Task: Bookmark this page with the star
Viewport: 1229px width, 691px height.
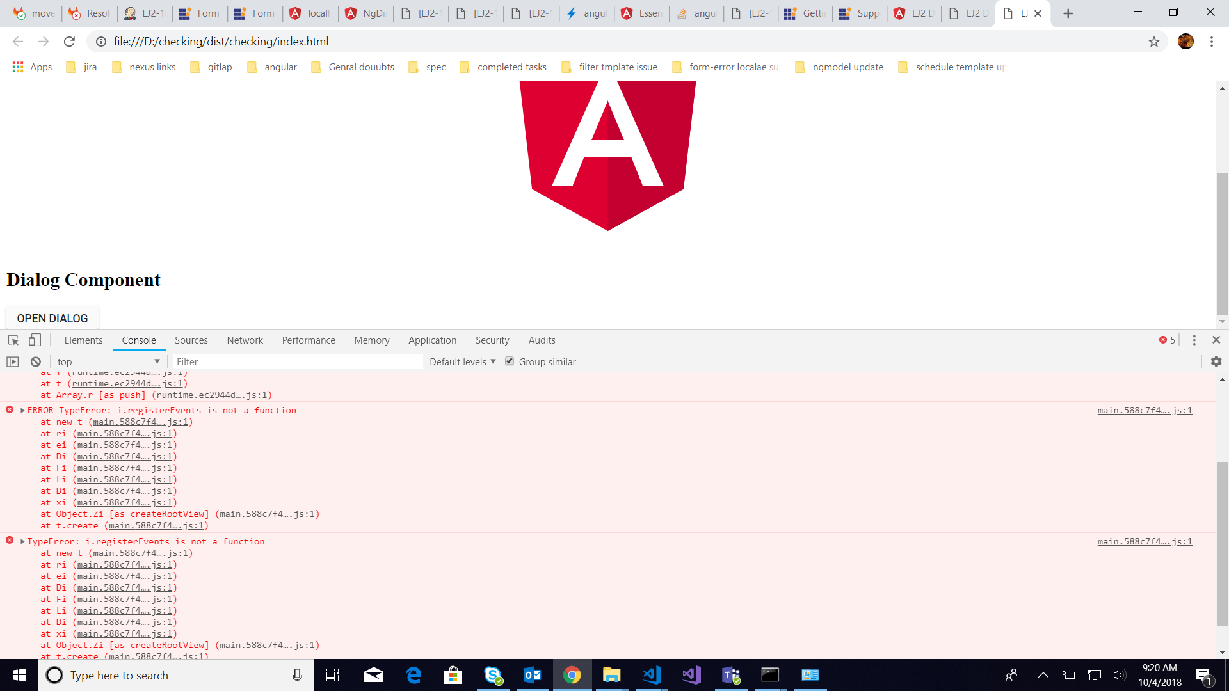Action: pos(1153,42)
